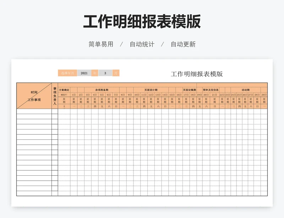Image resolution: width=284 pixels, height=218 pixels.
Task: Select the 9日 date cell
Action: pyautogui.click(x=130, y=95)
